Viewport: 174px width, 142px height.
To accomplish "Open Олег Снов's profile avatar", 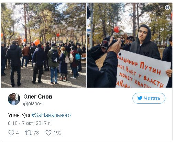I will point(14,99).
